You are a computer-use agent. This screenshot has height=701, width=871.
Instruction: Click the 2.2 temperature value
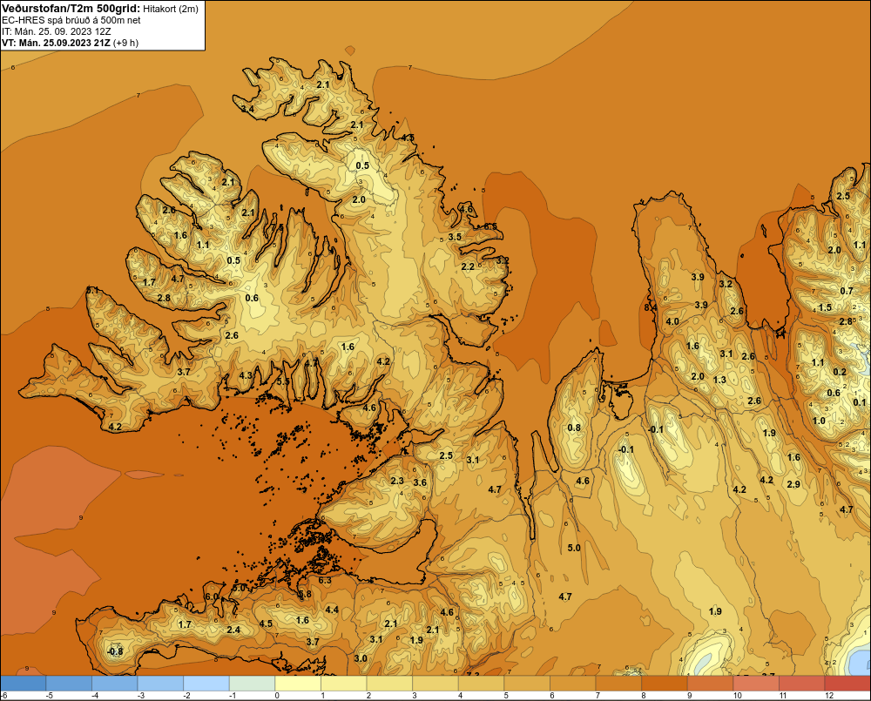pyautogui.click(x=468, y=266)
